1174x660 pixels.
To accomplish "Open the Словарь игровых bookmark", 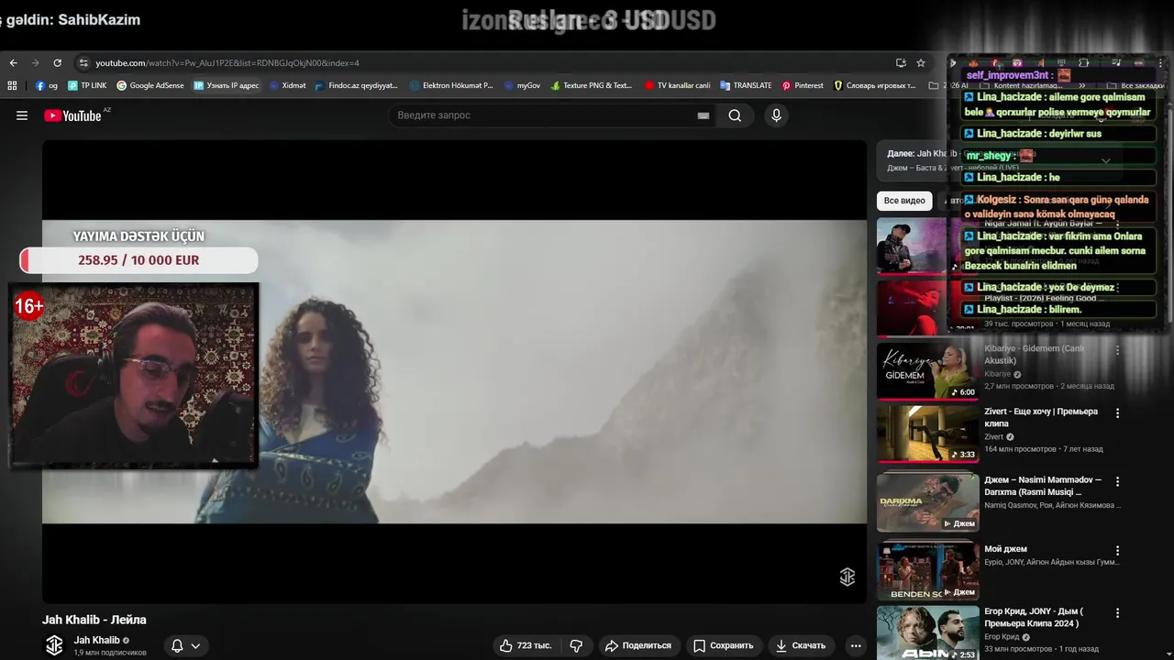I will point(874,85).
